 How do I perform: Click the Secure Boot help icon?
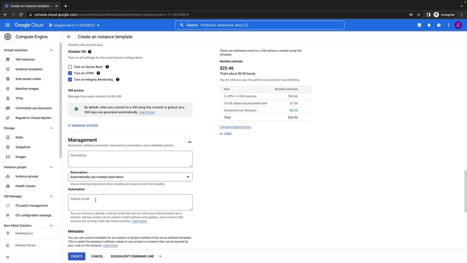click(x=107, y=67)
